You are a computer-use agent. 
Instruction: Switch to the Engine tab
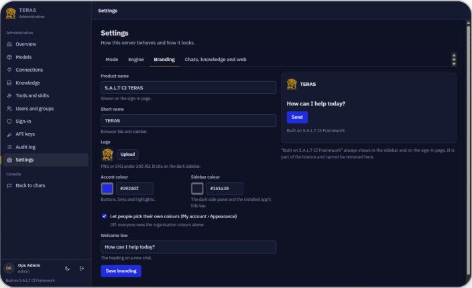[x=136, y=59]
